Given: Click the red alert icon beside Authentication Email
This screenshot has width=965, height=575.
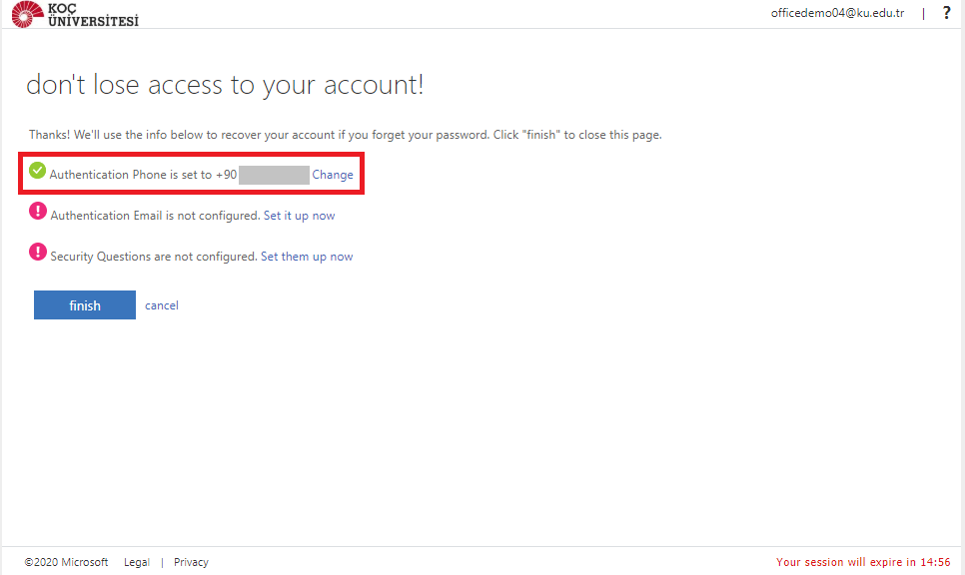Looking at the screenshot, I should [37, 211].
